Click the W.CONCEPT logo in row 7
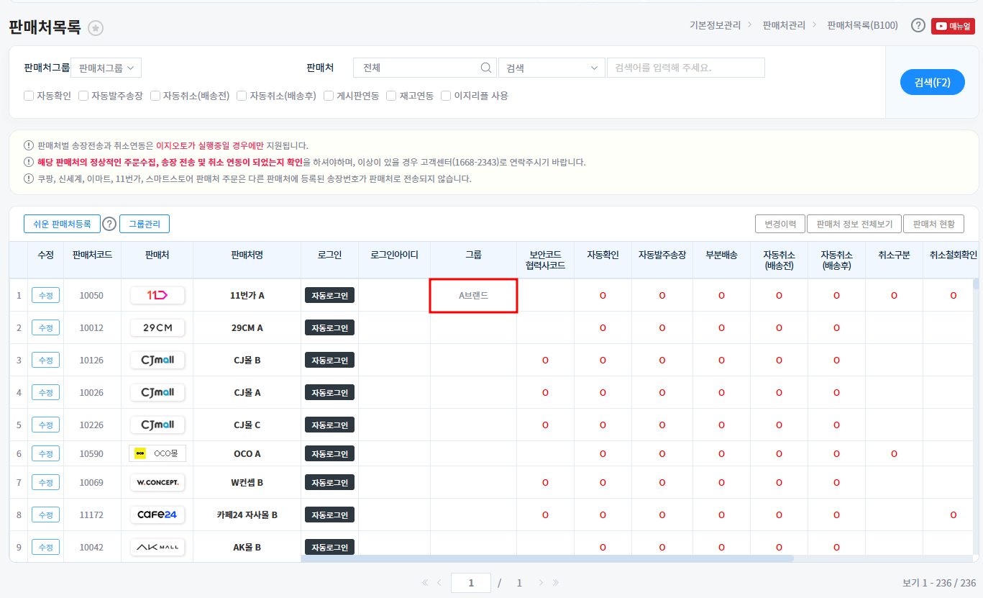Viewport: 983px width, 598px height. (157, 482)
